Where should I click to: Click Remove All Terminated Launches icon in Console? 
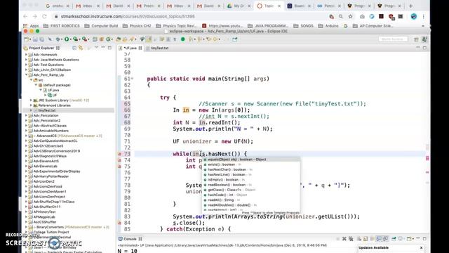(351, 239)
